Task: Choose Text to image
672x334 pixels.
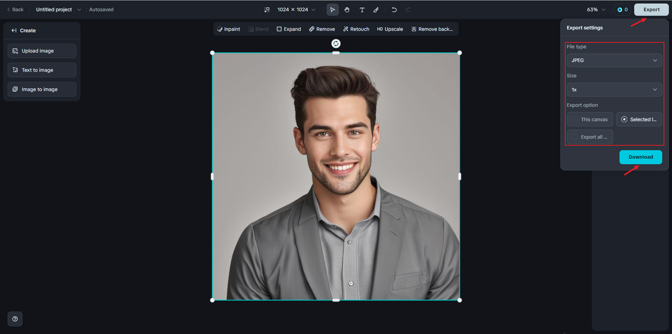Action: (x=42, y=70)
